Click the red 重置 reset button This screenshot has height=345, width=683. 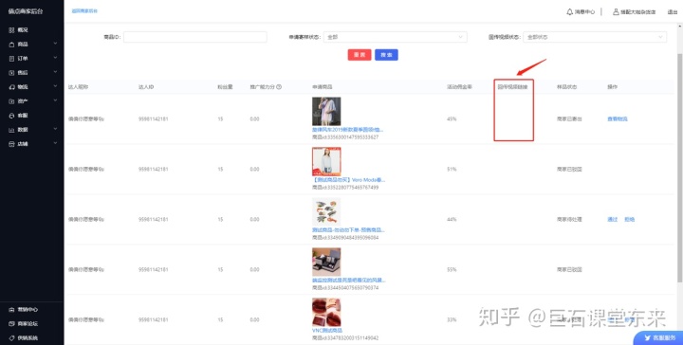[360, 55]
